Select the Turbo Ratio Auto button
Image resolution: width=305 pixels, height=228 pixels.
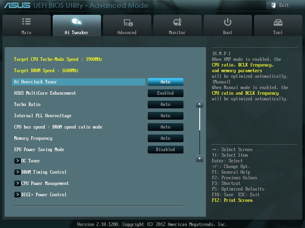tap(165, 104)
